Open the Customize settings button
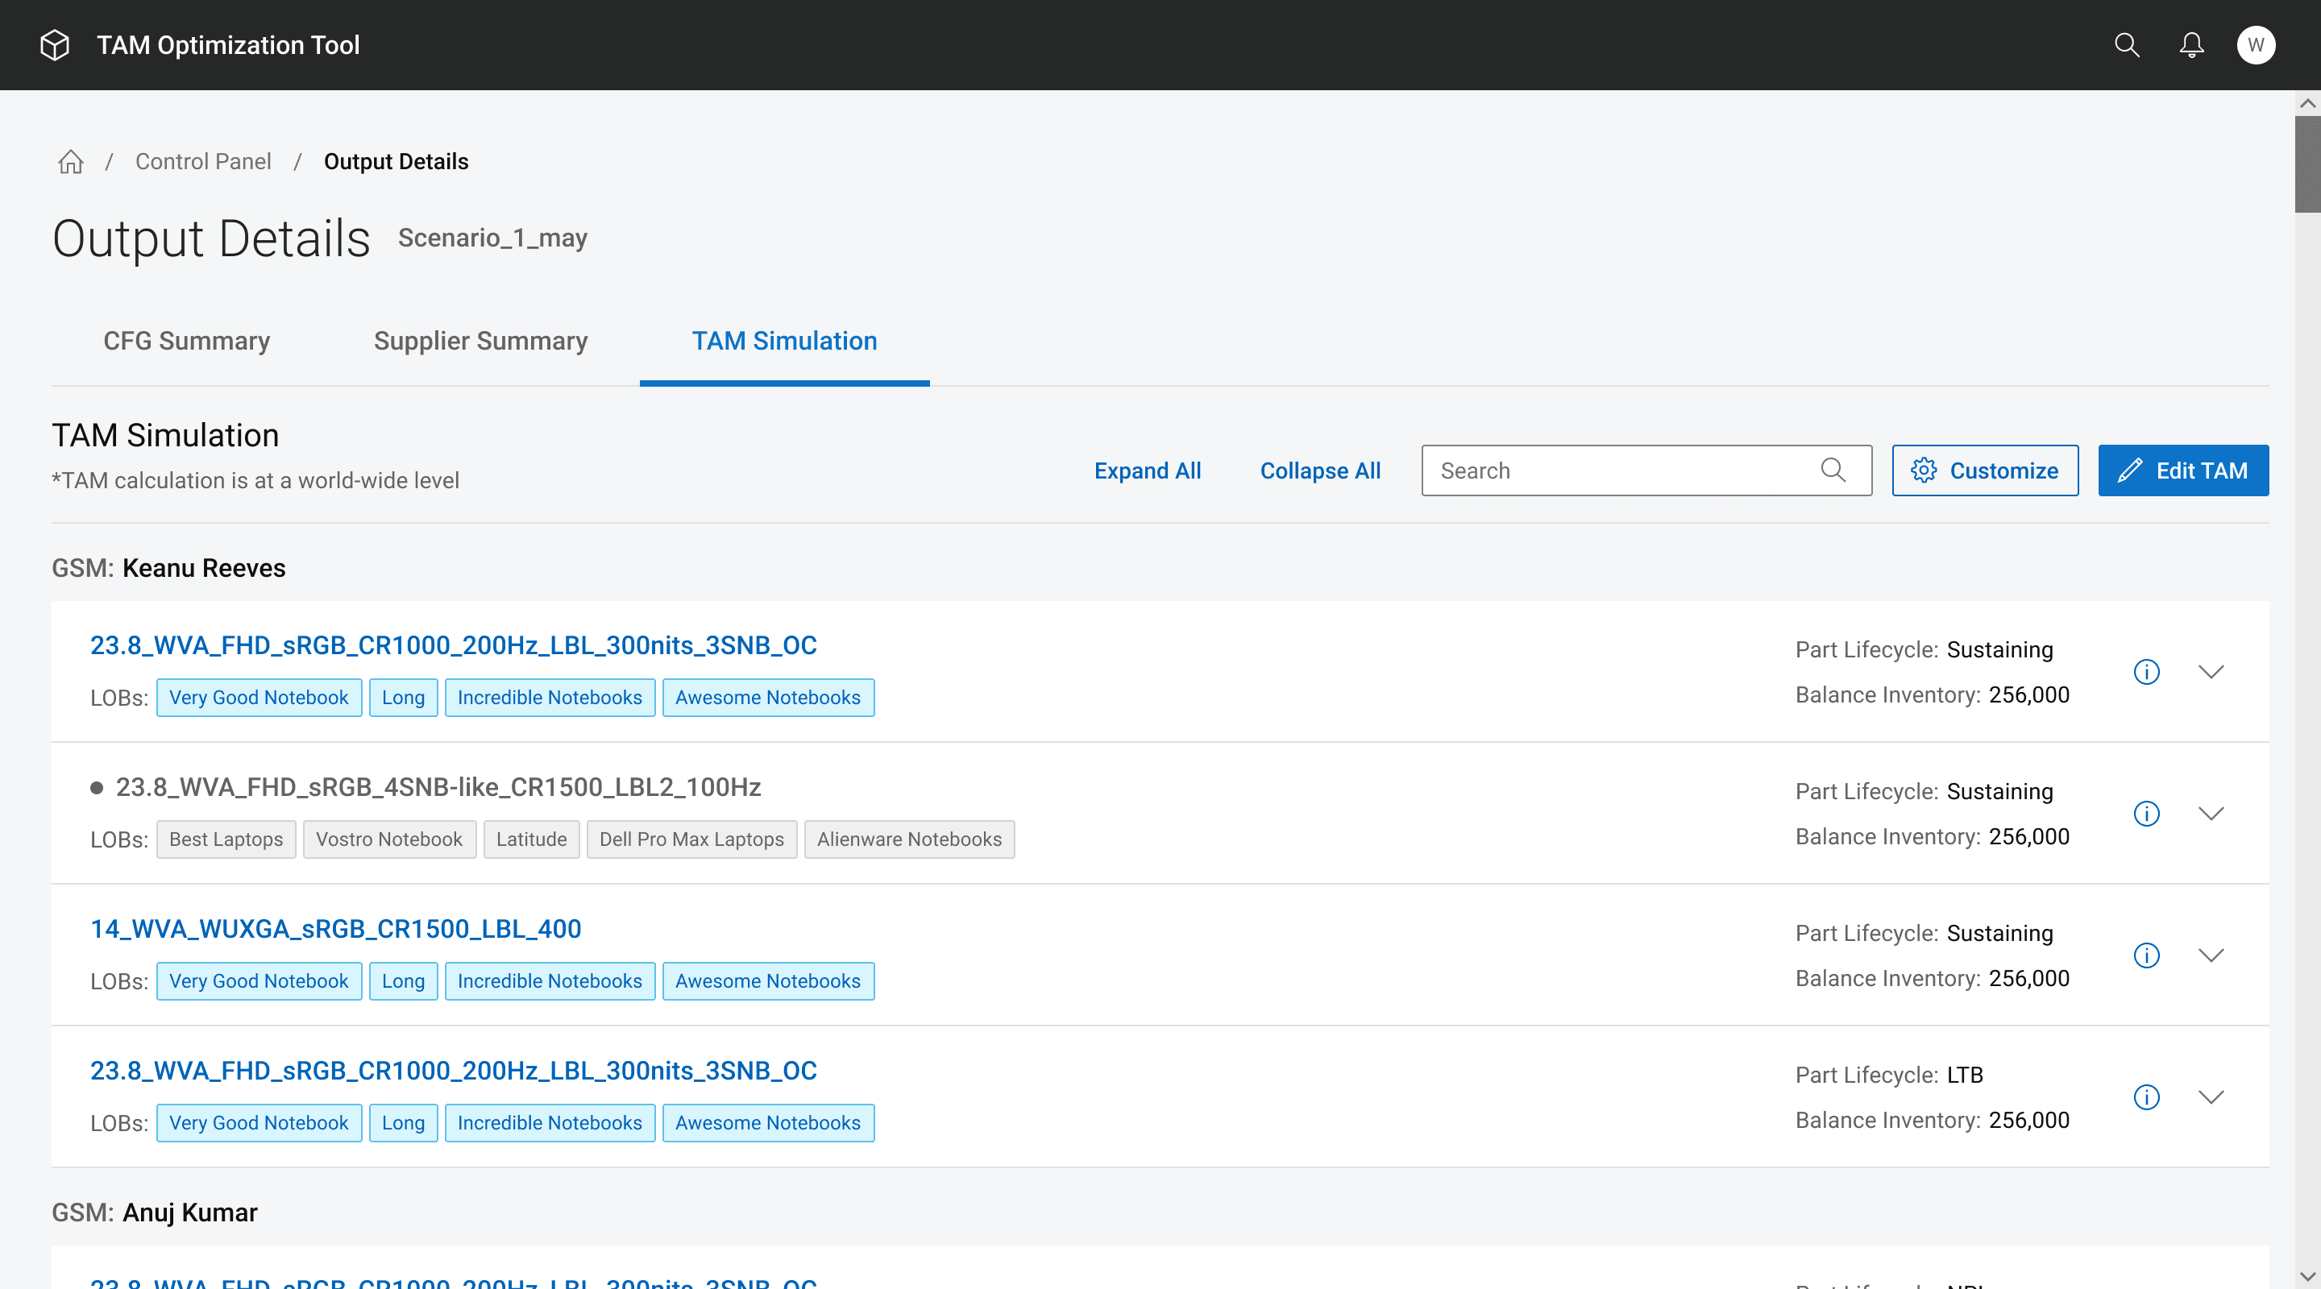The height and width of the screenshot is (1289, 2321). click(1984, 470)
